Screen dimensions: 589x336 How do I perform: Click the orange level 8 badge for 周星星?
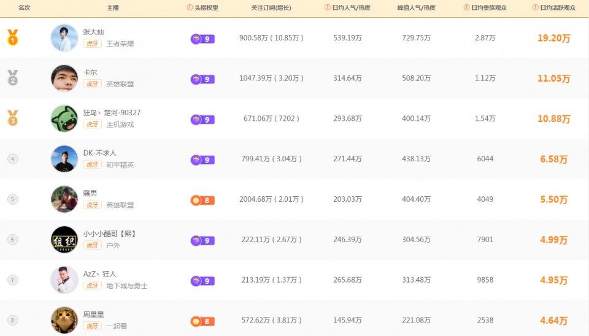point(202,321)
